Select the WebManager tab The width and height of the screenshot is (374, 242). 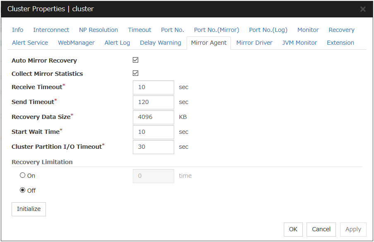coord(76,43)
